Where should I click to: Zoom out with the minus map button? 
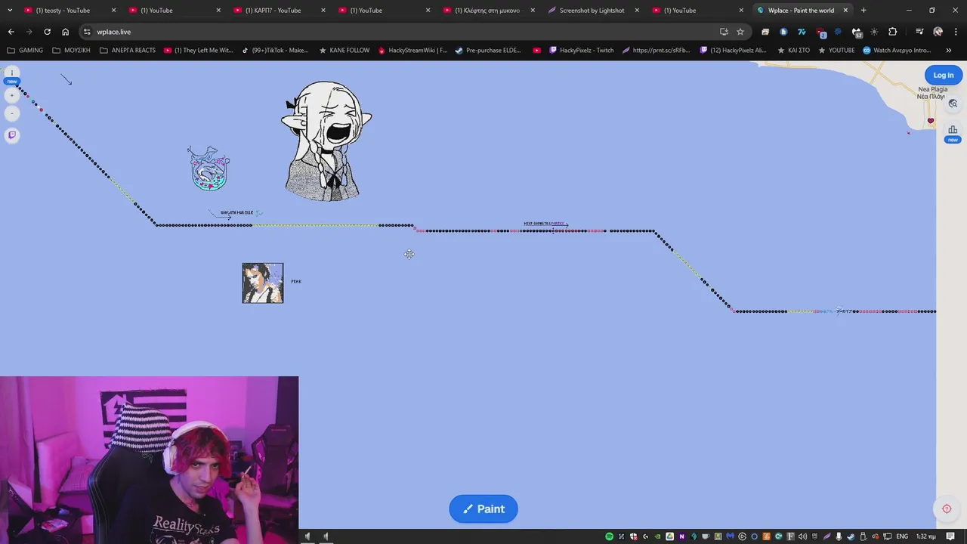coord(11,113)
